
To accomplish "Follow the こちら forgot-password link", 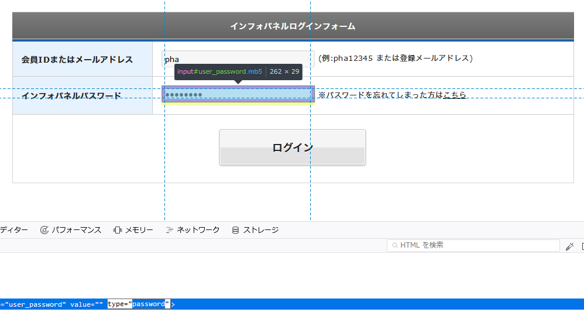I will pyautogui.click(x=455, y=95).
